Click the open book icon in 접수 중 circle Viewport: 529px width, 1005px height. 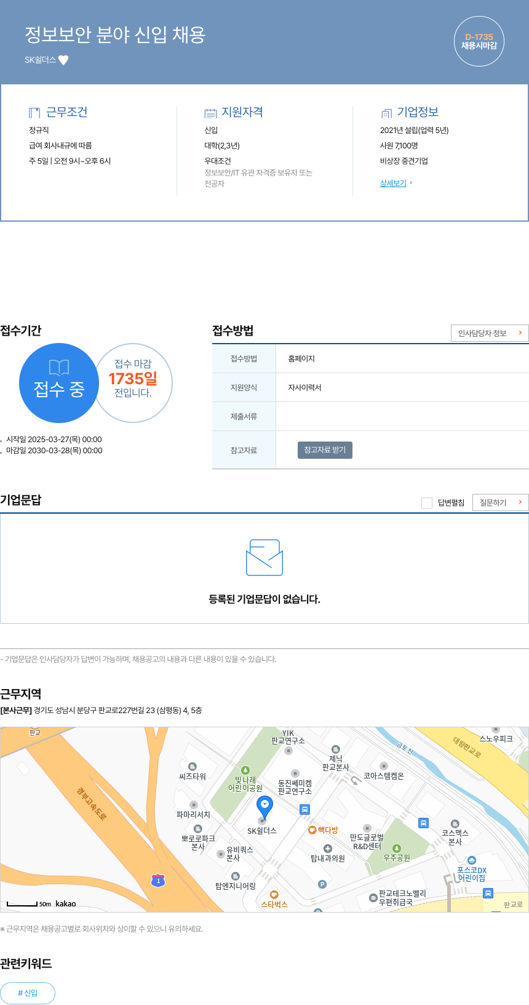[x=59, y=368]
